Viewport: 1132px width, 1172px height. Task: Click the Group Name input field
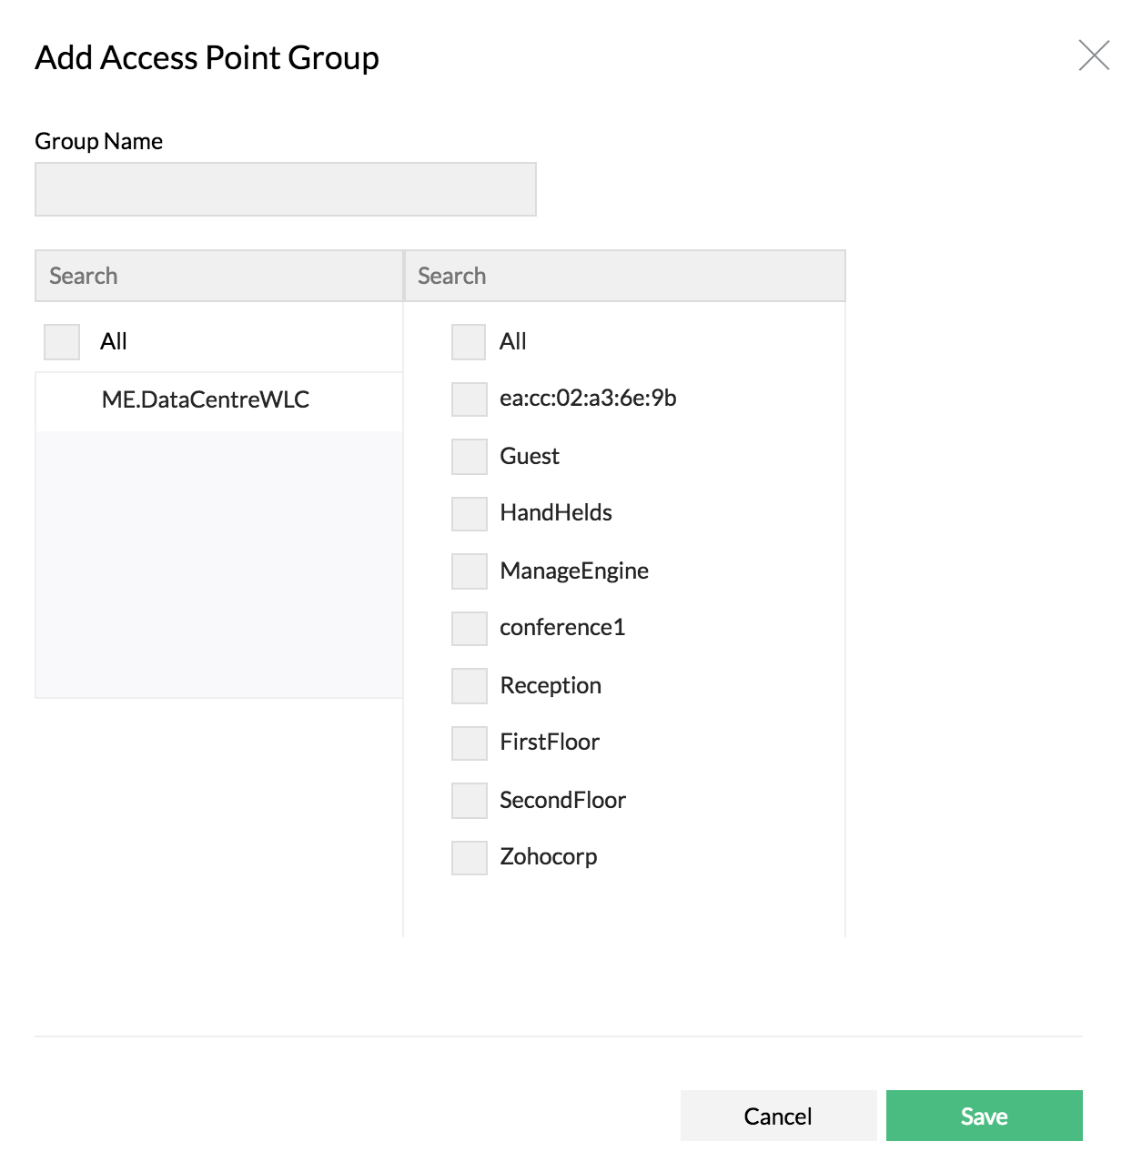coord(285,188)
